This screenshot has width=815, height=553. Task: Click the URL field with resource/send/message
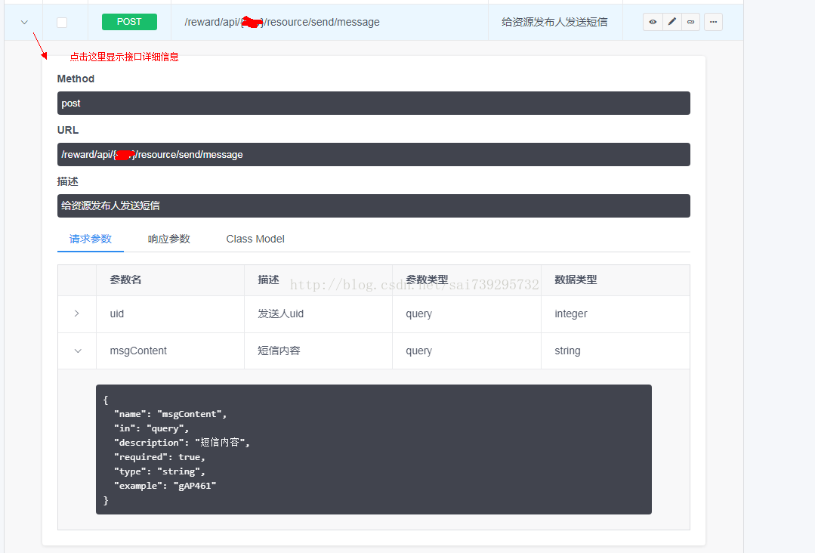pos(374,154)
